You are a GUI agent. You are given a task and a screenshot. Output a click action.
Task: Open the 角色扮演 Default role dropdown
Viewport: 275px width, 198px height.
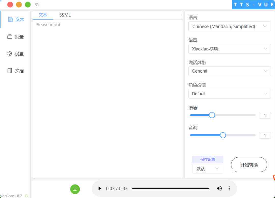pyautogui.click(x=230, y=94)
